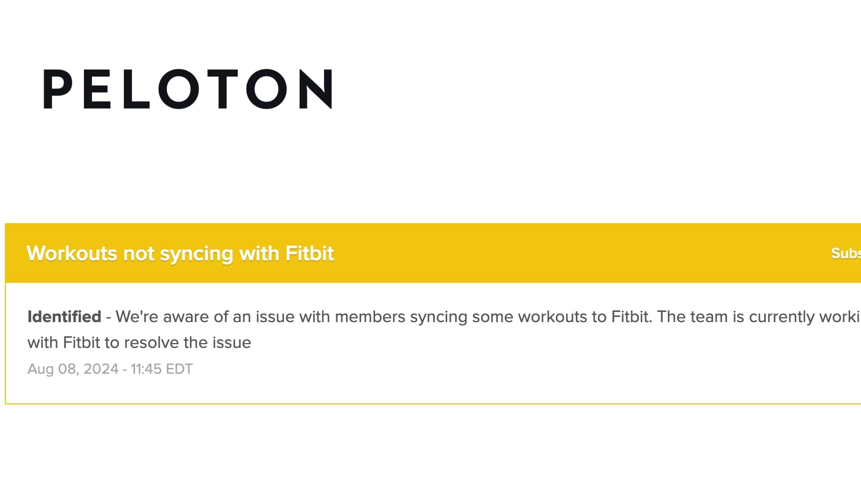Click the bold "Identified" status label

[x=64, y=317]
